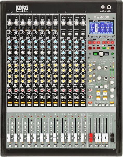Click the PHONES headphone jack

pos(109,7)
